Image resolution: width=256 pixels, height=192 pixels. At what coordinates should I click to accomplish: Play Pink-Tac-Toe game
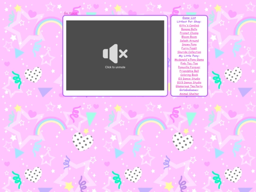(x=189, y=64)
